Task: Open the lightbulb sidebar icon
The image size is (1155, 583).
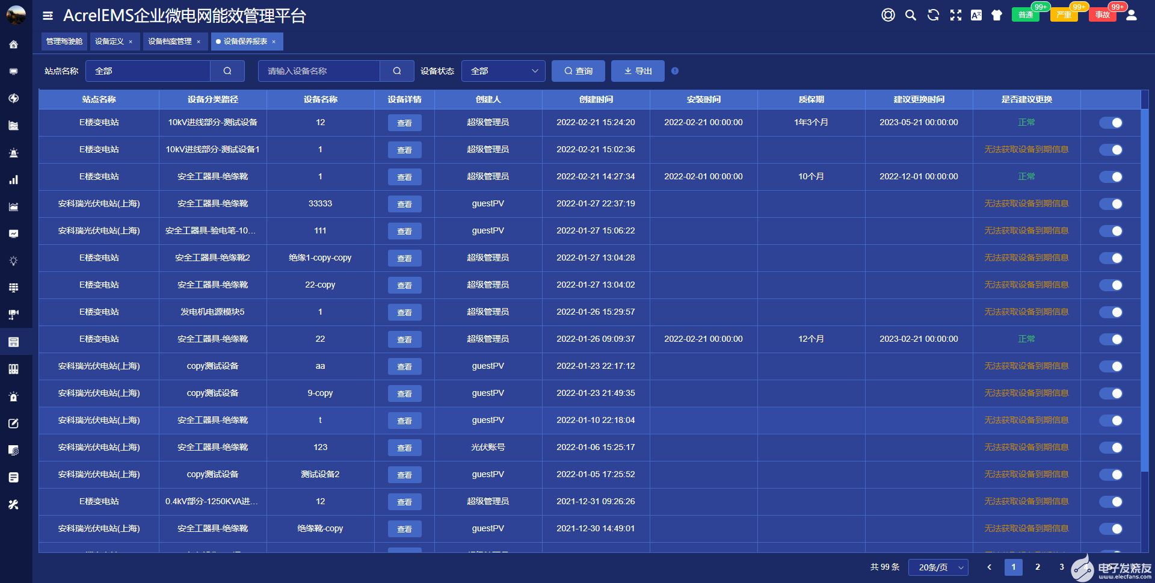Action: (13, 261)
